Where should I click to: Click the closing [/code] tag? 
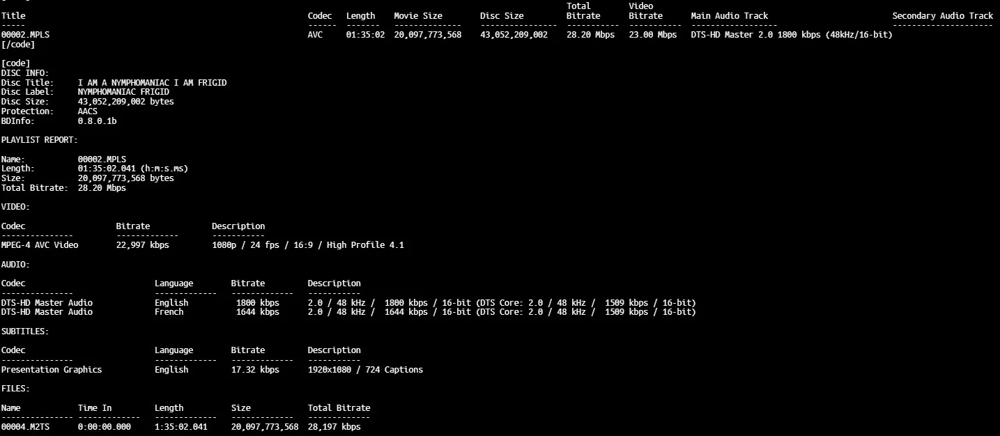coord(18,45)
